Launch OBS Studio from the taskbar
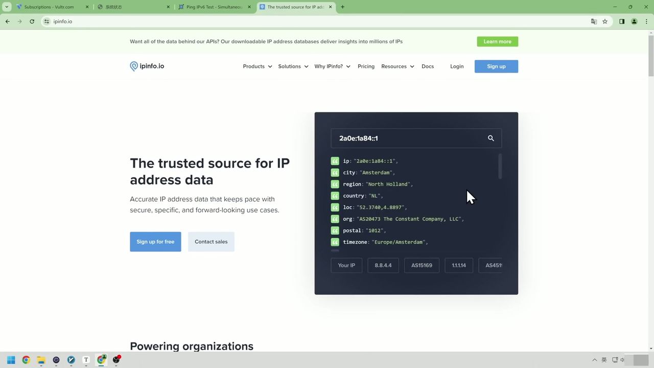Image resolution: width=654 pixels, height=368 pixels. [x=116, y=360]
